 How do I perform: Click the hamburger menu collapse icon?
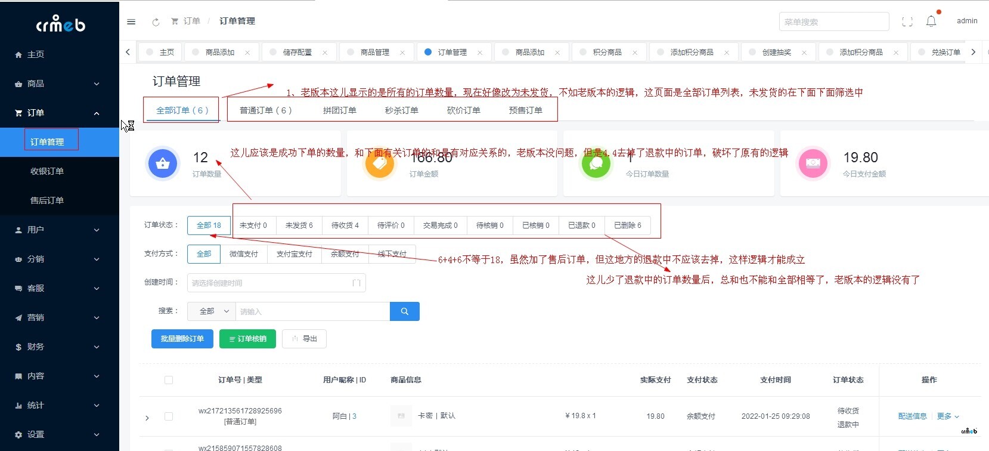coord(131,21)
